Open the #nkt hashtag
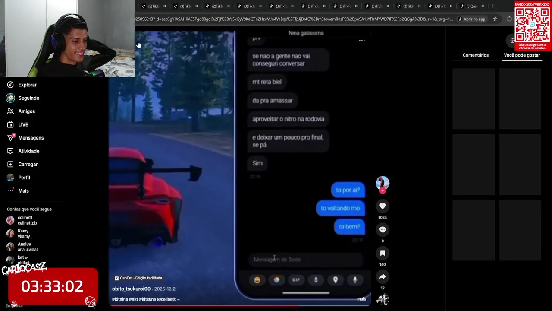The height and width of the screenshot is (311, 552). tap(133, 299)
